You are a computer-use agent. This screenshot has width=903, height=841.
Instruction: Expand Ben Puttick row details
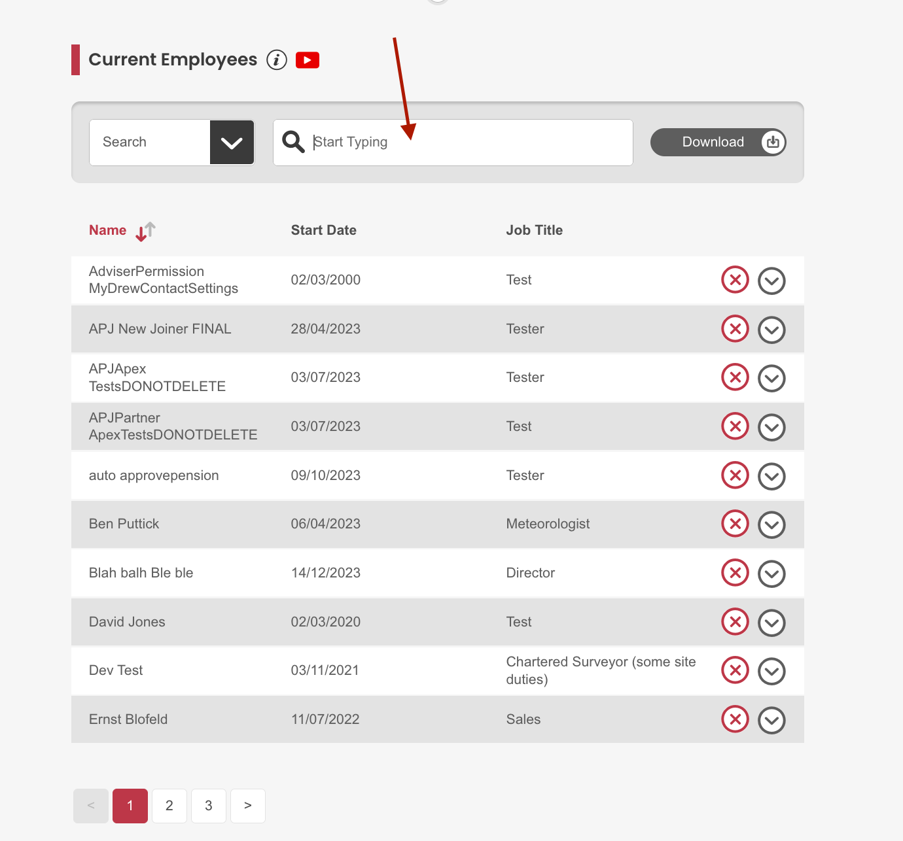(771, 525)
